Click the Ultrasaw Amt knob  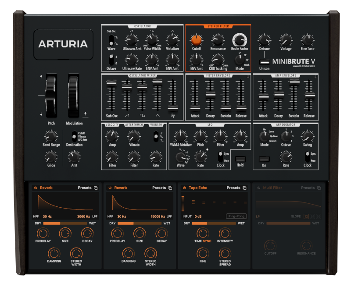click(x=132, y=40)
